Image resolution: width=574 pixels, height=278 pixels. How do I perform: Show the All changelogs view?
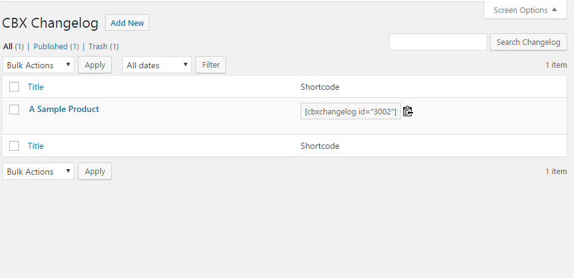pos(7,46)
